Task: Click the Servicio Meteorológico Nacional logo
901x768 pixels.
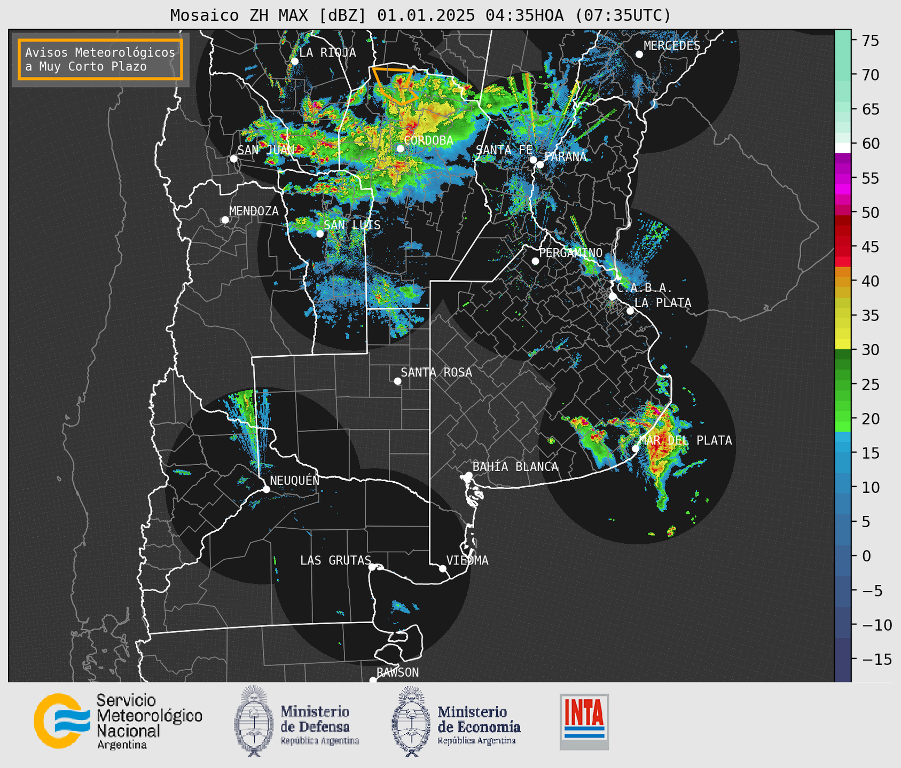Action: (x=119, y=721)
